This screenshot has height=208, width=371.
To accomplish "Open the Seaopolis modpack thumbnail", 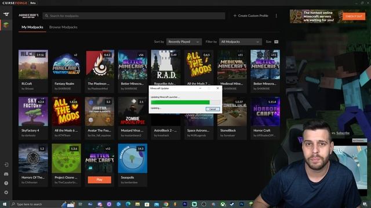I will click(133, 158).
